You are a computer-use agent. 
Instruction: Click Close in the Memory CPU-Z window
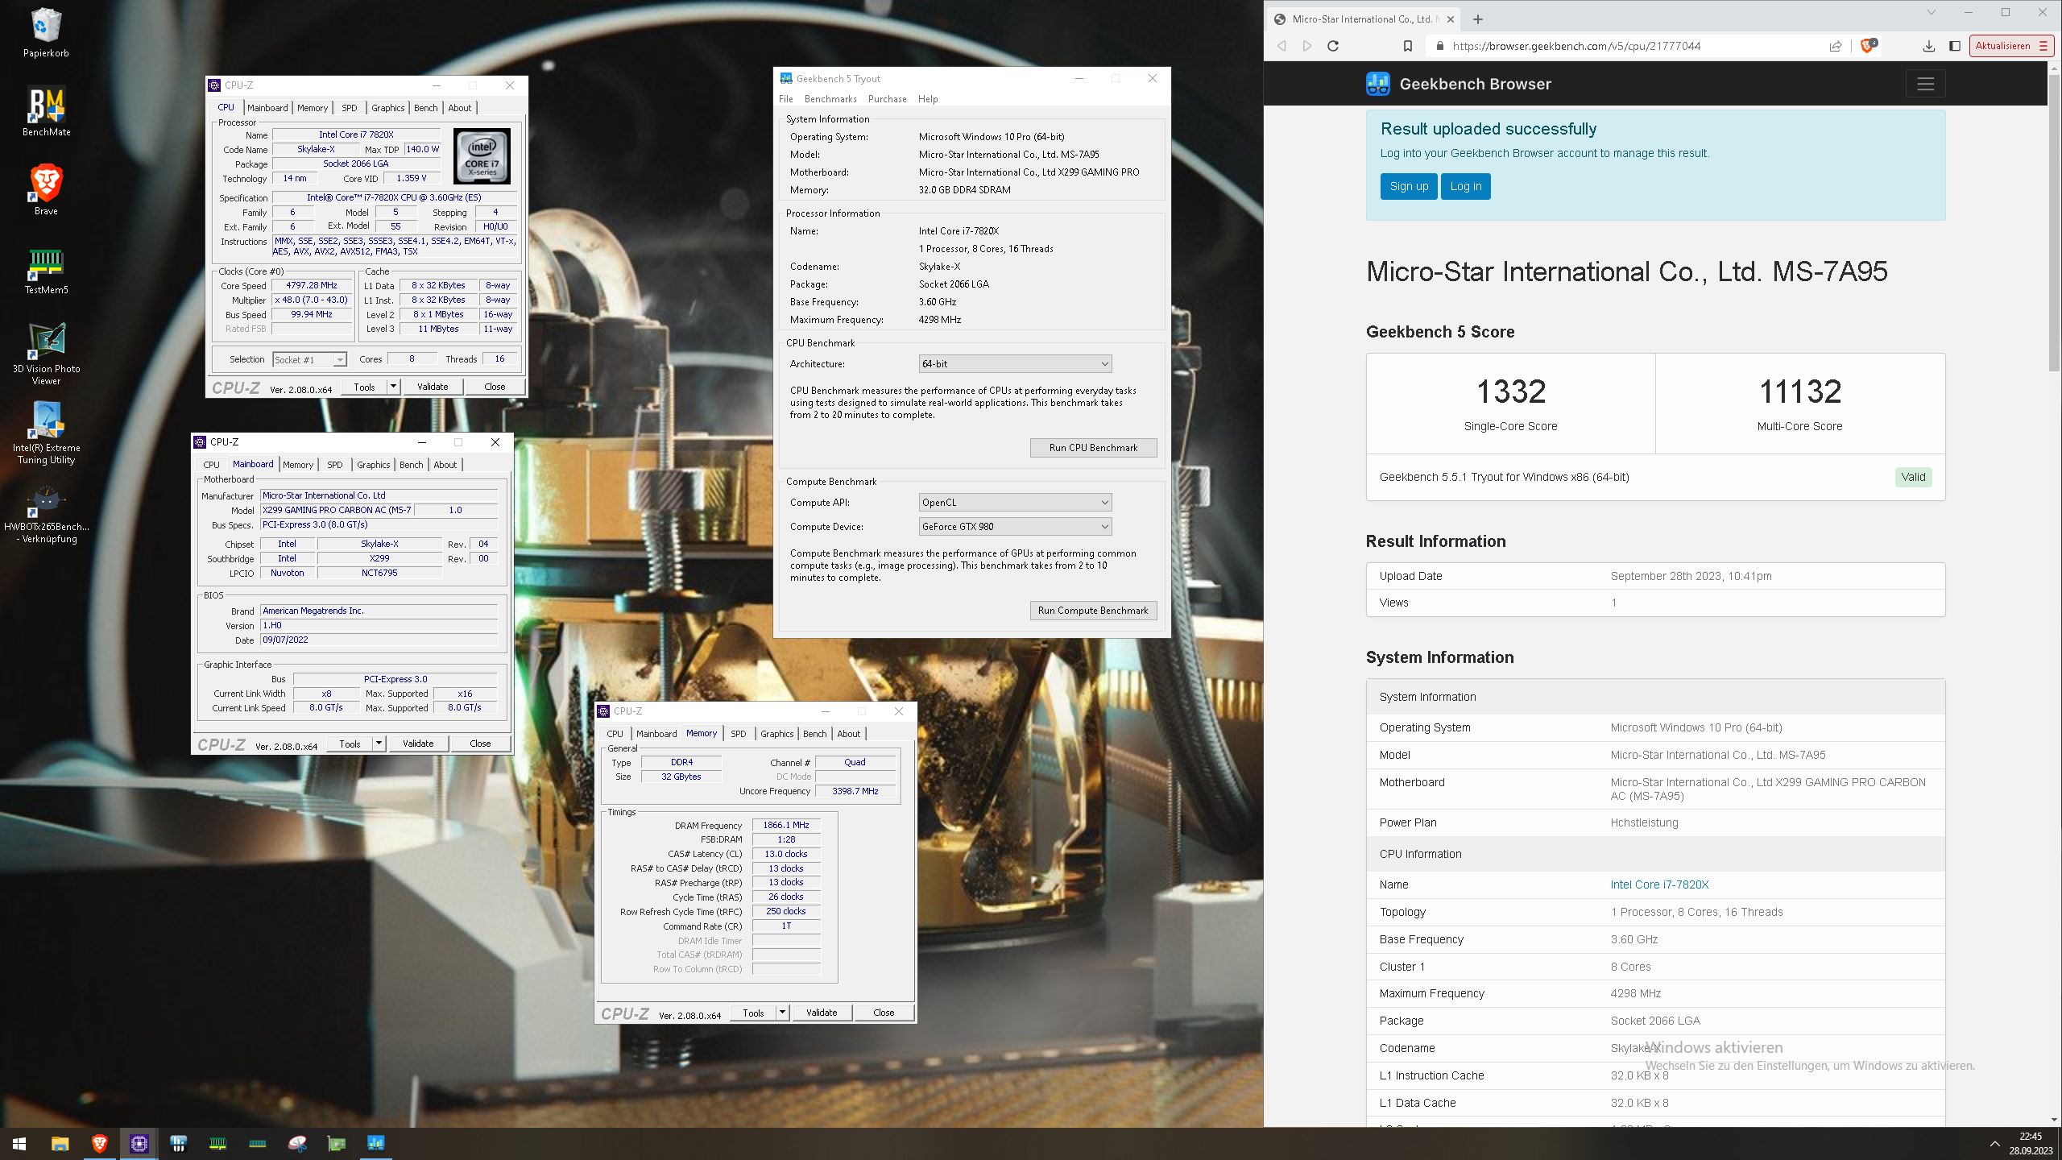884,1013
